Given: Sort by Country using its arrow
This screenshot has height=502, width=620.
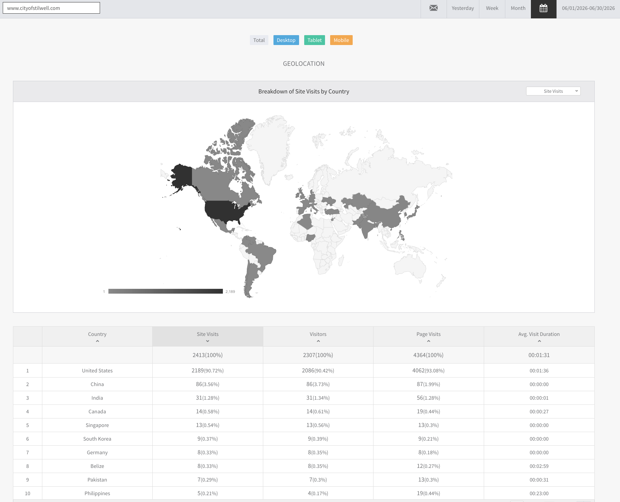Looking at the screenshot, I should [x=97, y=341].
